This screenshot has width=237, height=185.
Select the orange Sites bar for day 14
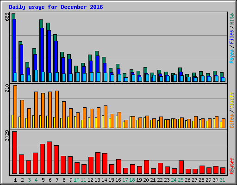[x=106, y=117]
